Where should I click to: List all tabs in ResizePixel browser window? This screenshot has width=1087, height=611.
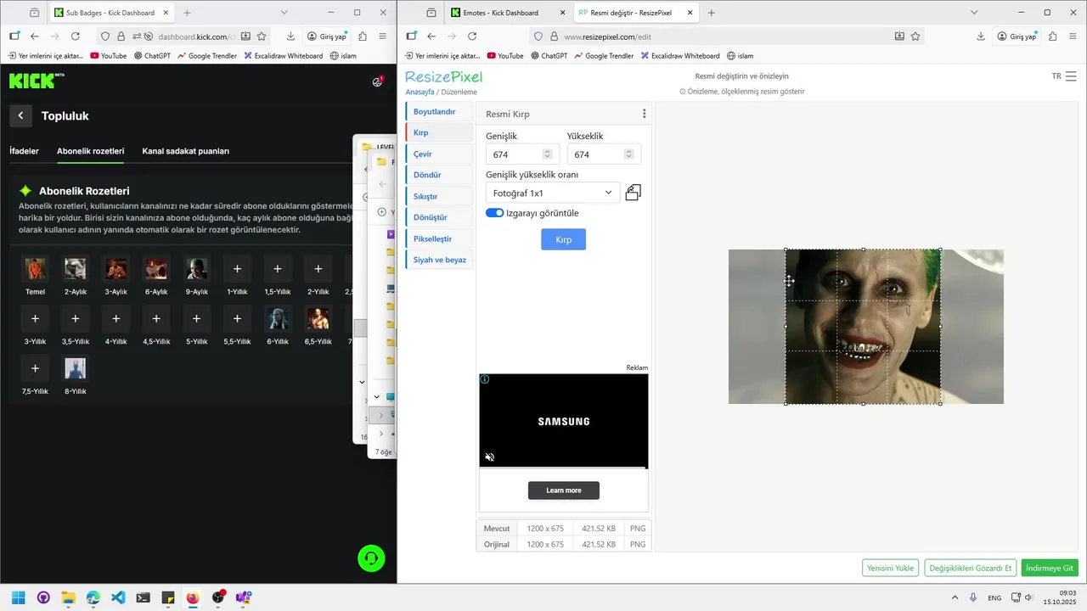click(x=974, y=13)
